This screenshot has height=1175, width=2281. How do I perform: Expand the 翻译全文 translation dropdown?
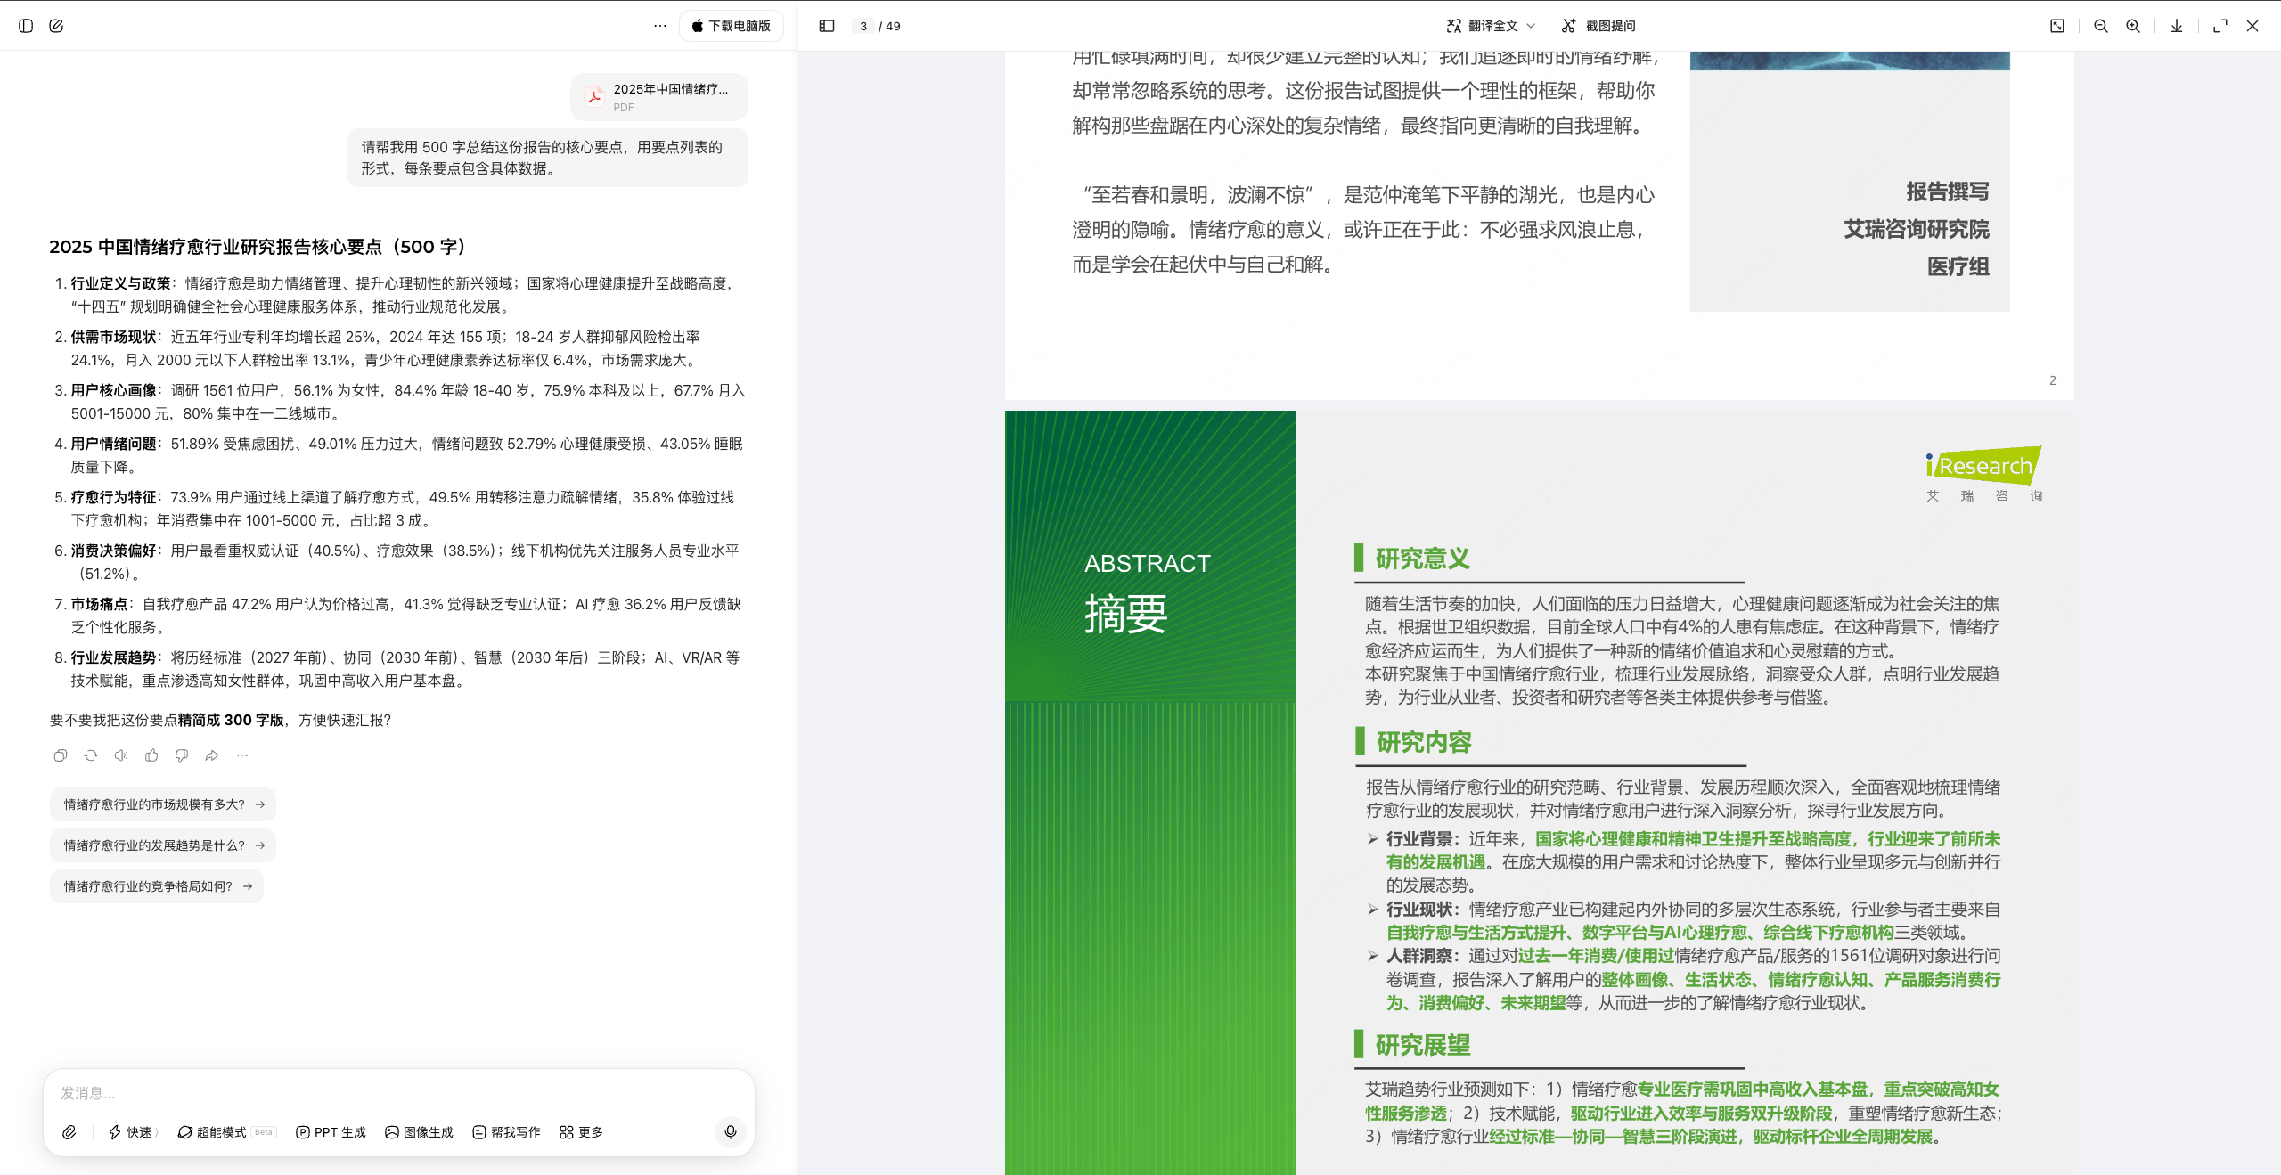1529,26
